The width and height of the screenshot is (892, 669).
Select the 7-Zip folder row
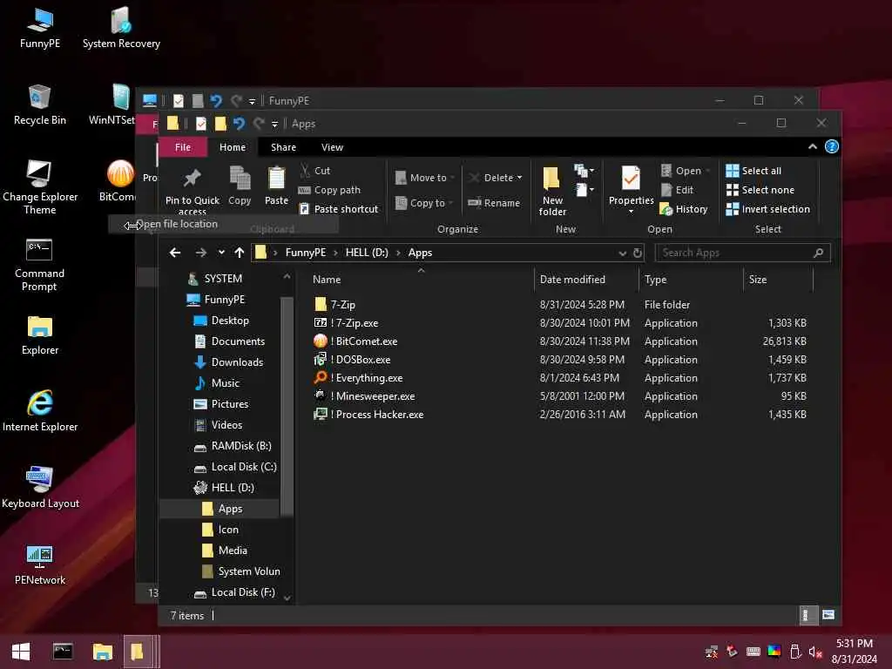point(560,305)
